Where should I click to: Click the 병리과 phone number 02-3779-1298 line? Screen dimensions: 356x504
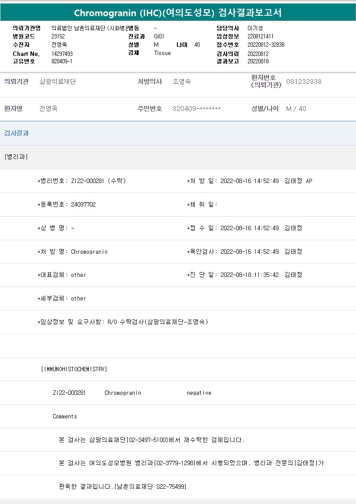point(191,463)
